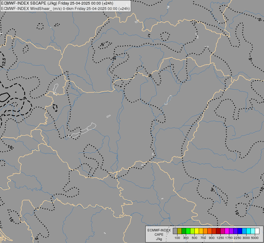Choose the orange swatch right after 700
The image size is (264, 243).
click(205, 231)
